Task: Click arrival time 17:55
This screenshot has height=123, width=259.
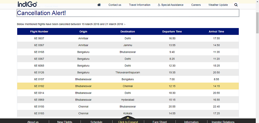Action: [x=217, y=38]
